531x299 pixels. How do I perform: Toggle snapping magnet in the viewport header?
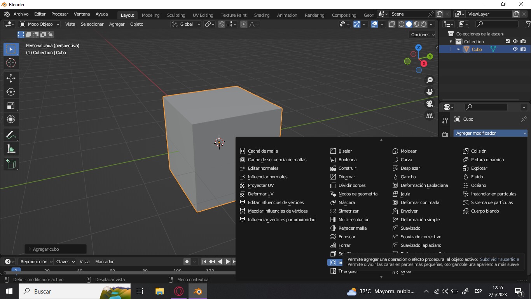pyautogui.click(x=222, y=24)
